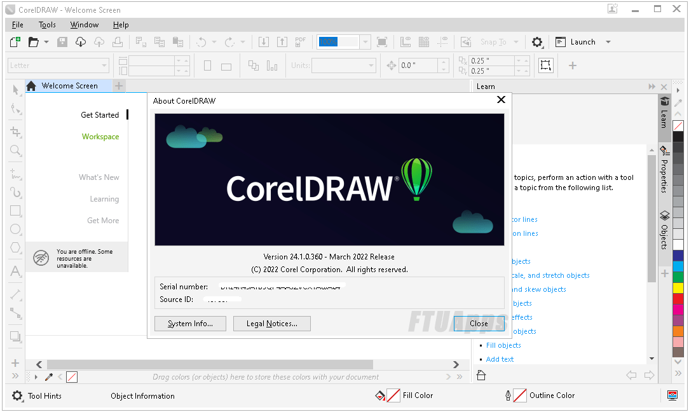Click the Import icon

(x=264, y=42)
